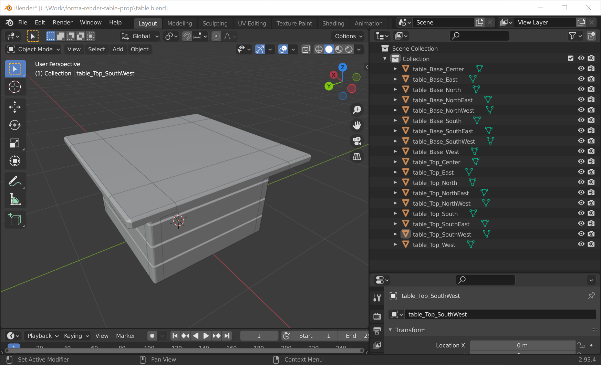Image resolution: width=601 pixels, height=365 pixels.
Task: Open the Object Mode dropdown
Action: pyautogui.click(x=33, y=49)
